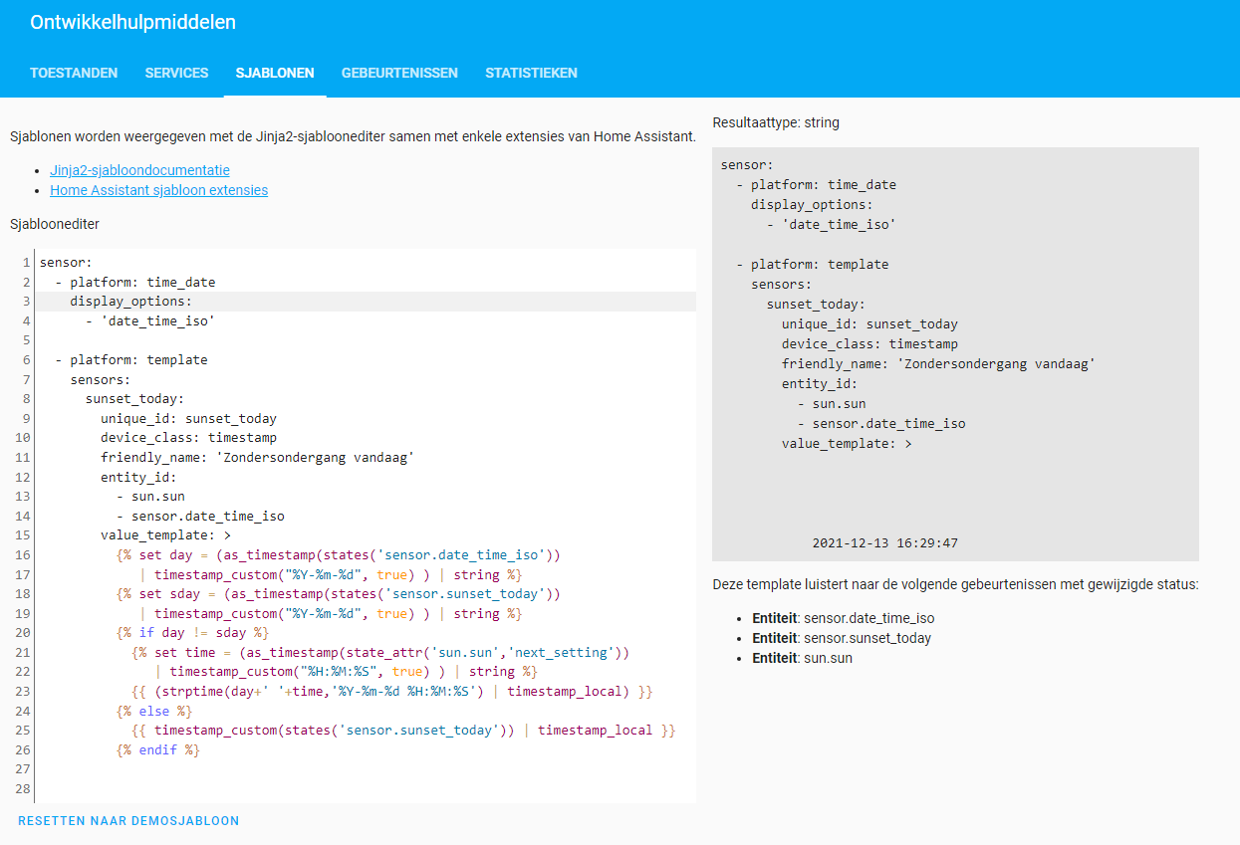The width and height of the screenshot is (1240, 845).
Task: Switch to the TOESTANDEN tab
Action: coord(74,73)
